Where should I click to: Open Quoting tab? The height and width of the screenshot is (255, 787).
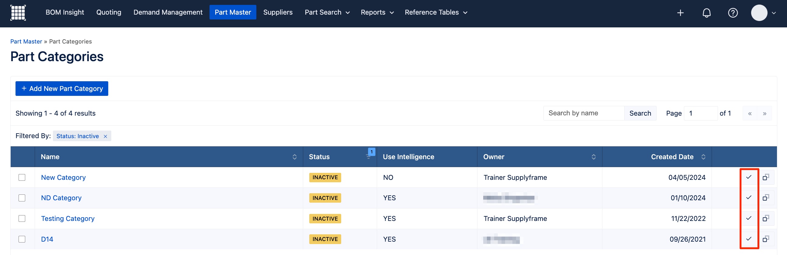(x=109, y=12)
